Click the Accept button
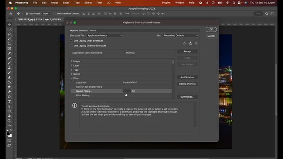 tap(187, 51)
